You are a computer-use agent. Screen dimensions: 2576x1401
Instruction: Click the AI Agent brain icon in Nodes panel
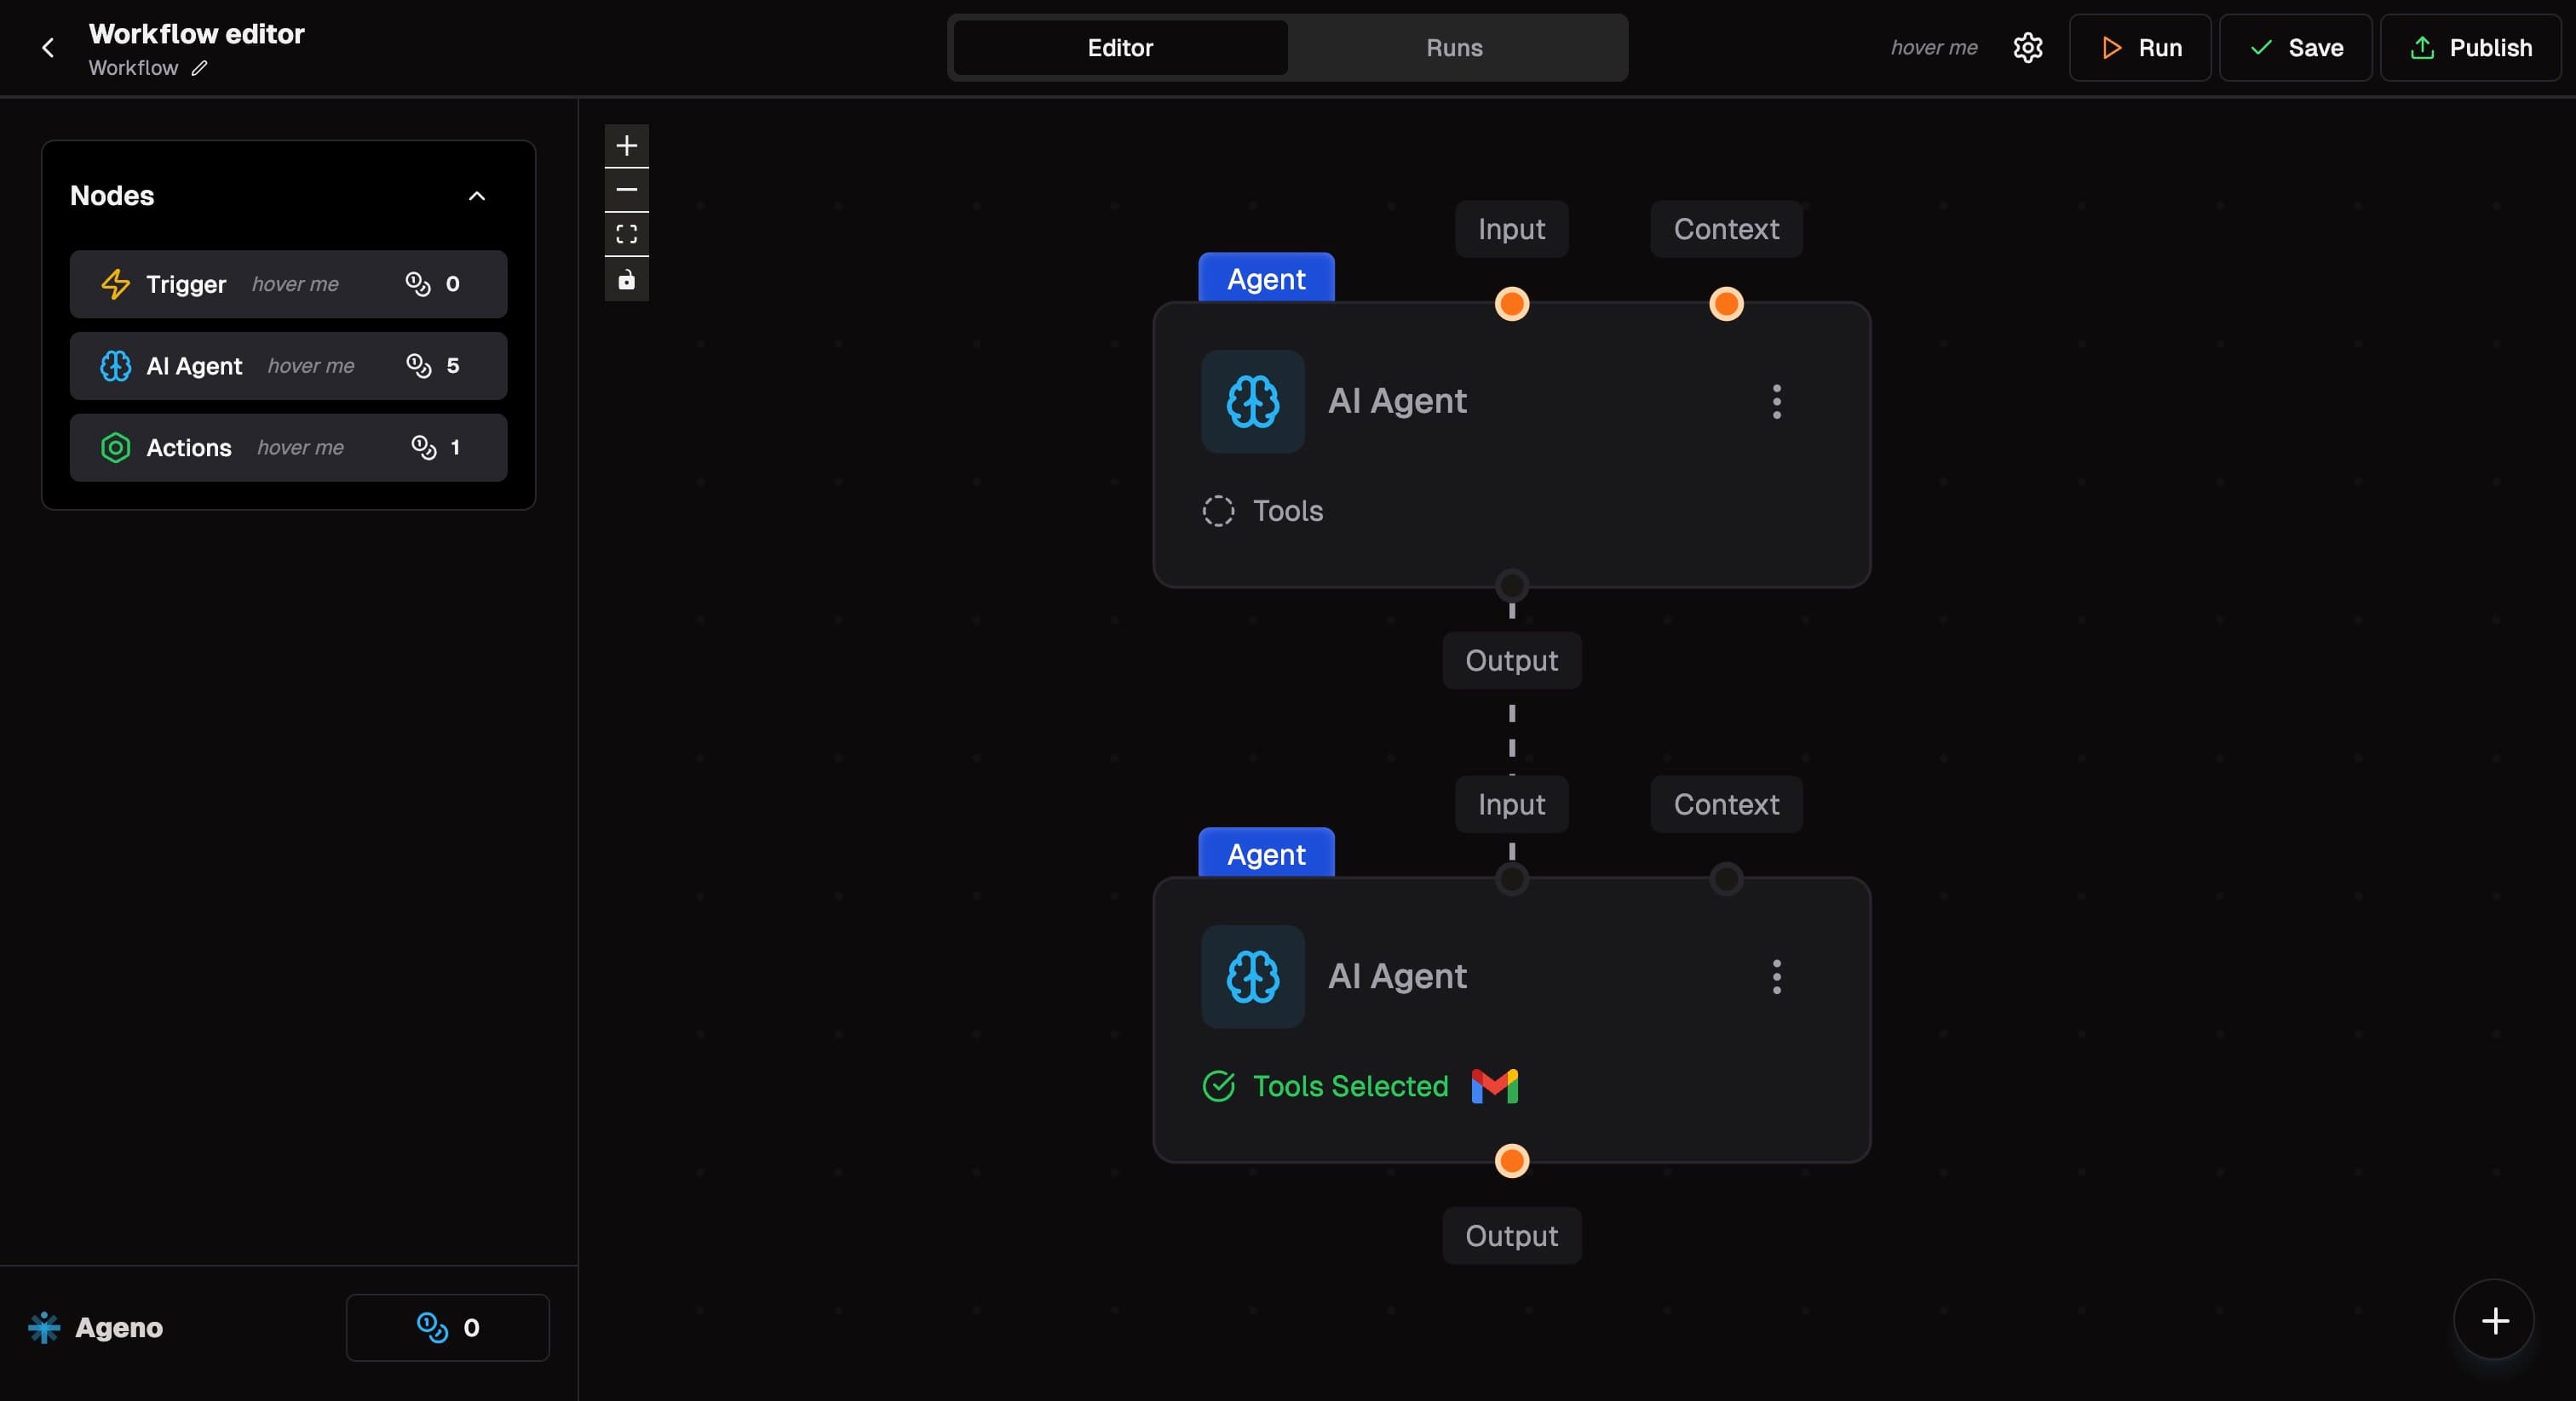pos(115,366)
